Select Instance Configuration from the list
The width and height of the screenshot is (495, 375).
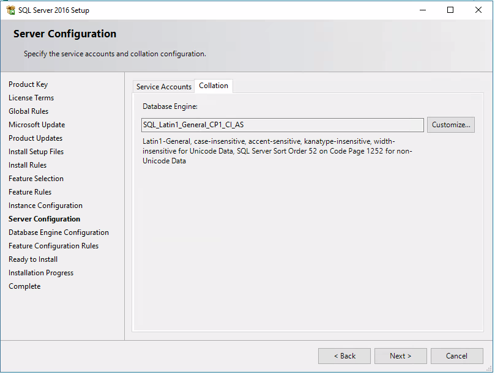(45, 206)
